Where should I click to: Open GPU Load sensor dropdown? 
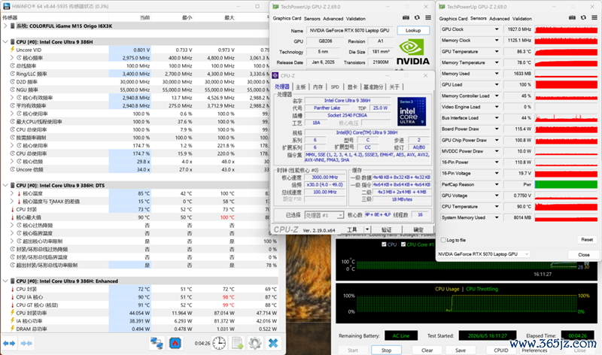tap(497, 84)
